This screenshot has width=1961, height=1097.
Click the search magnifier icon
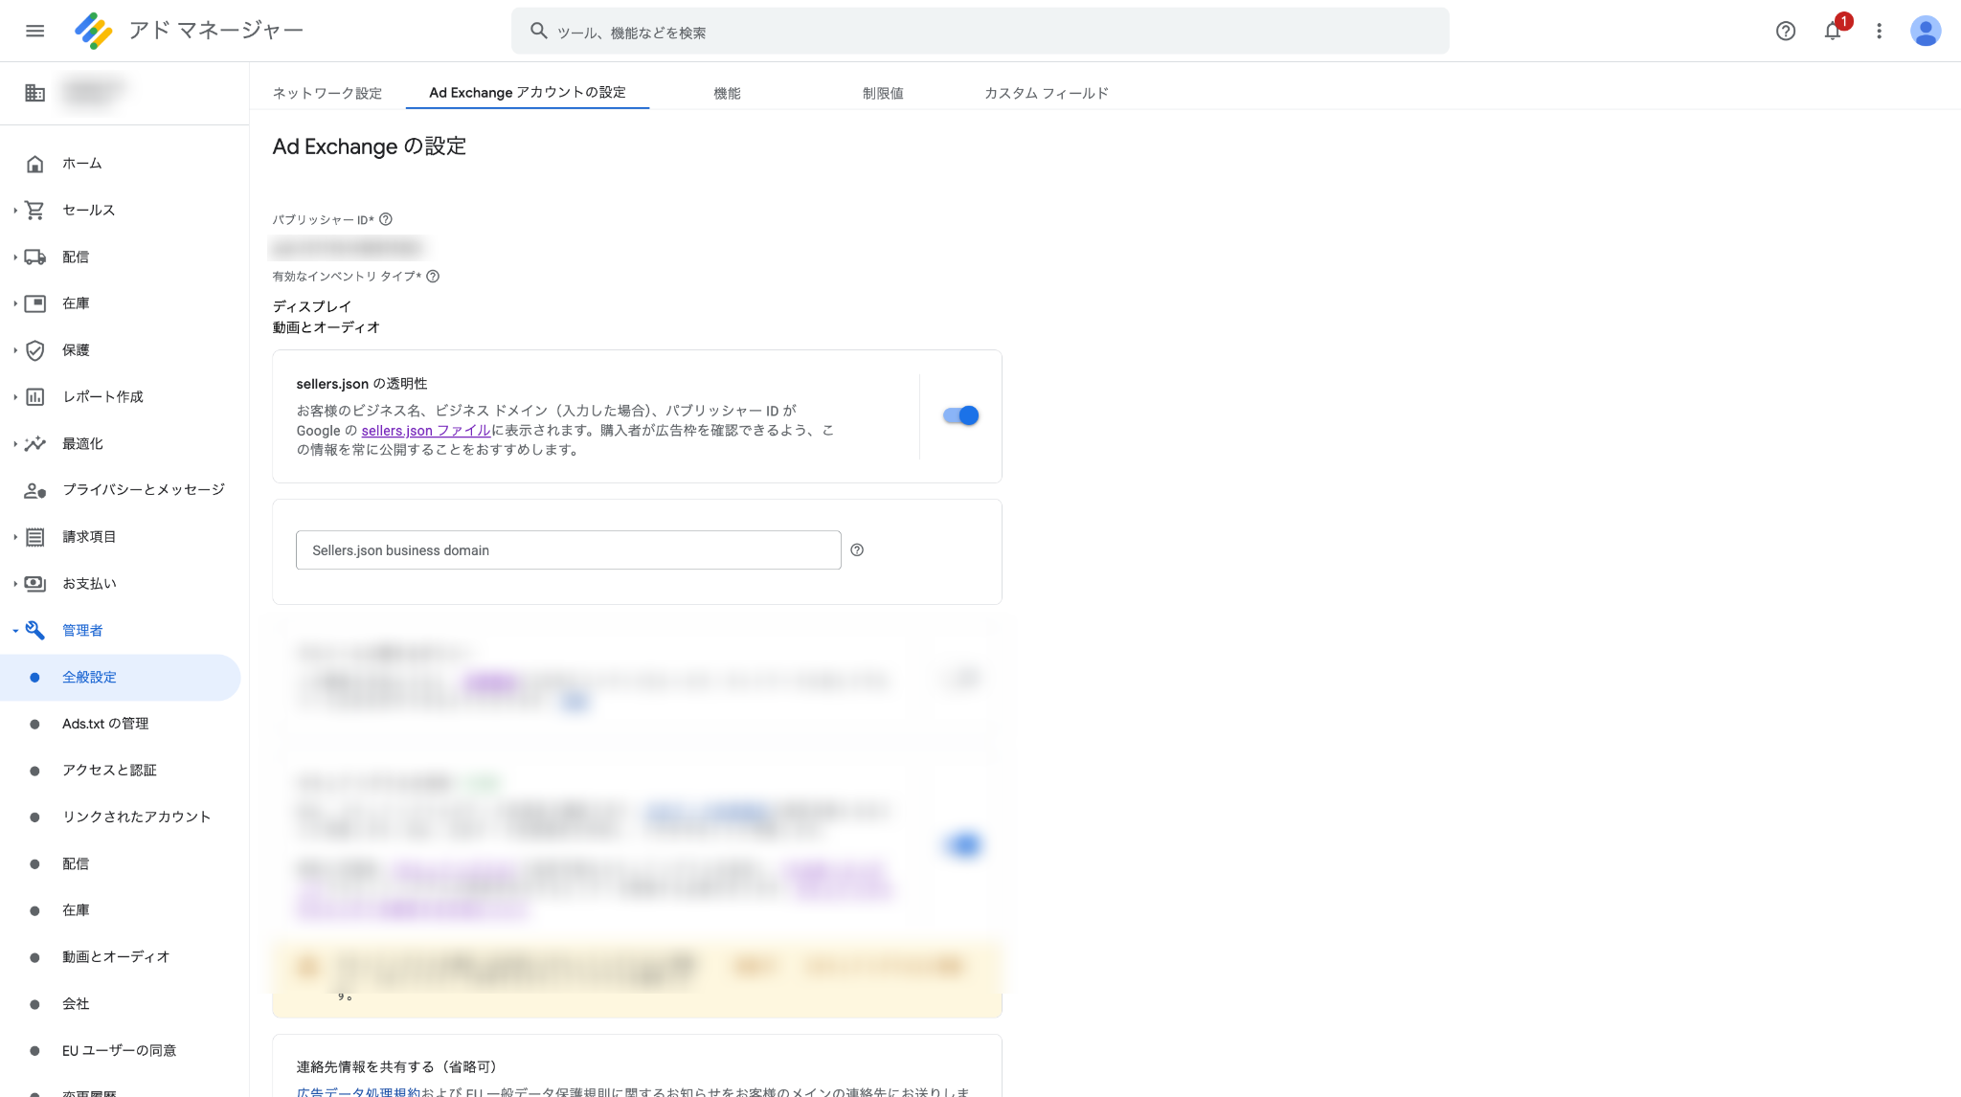(539, 31)
